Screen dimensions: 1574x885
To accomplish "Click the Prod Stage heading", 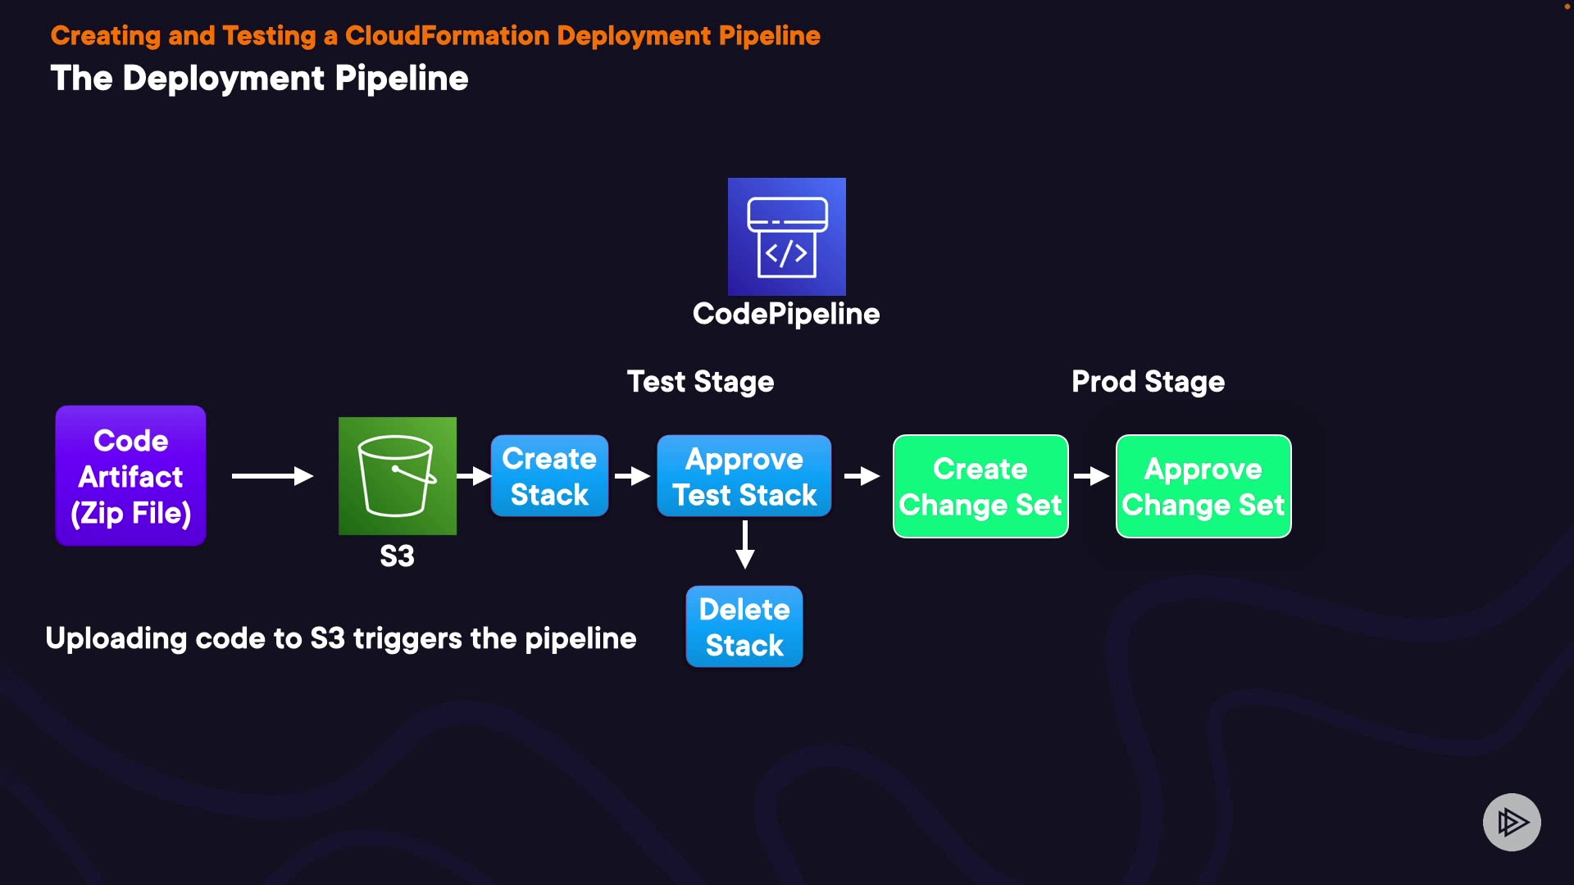I will coord(1148,382).
